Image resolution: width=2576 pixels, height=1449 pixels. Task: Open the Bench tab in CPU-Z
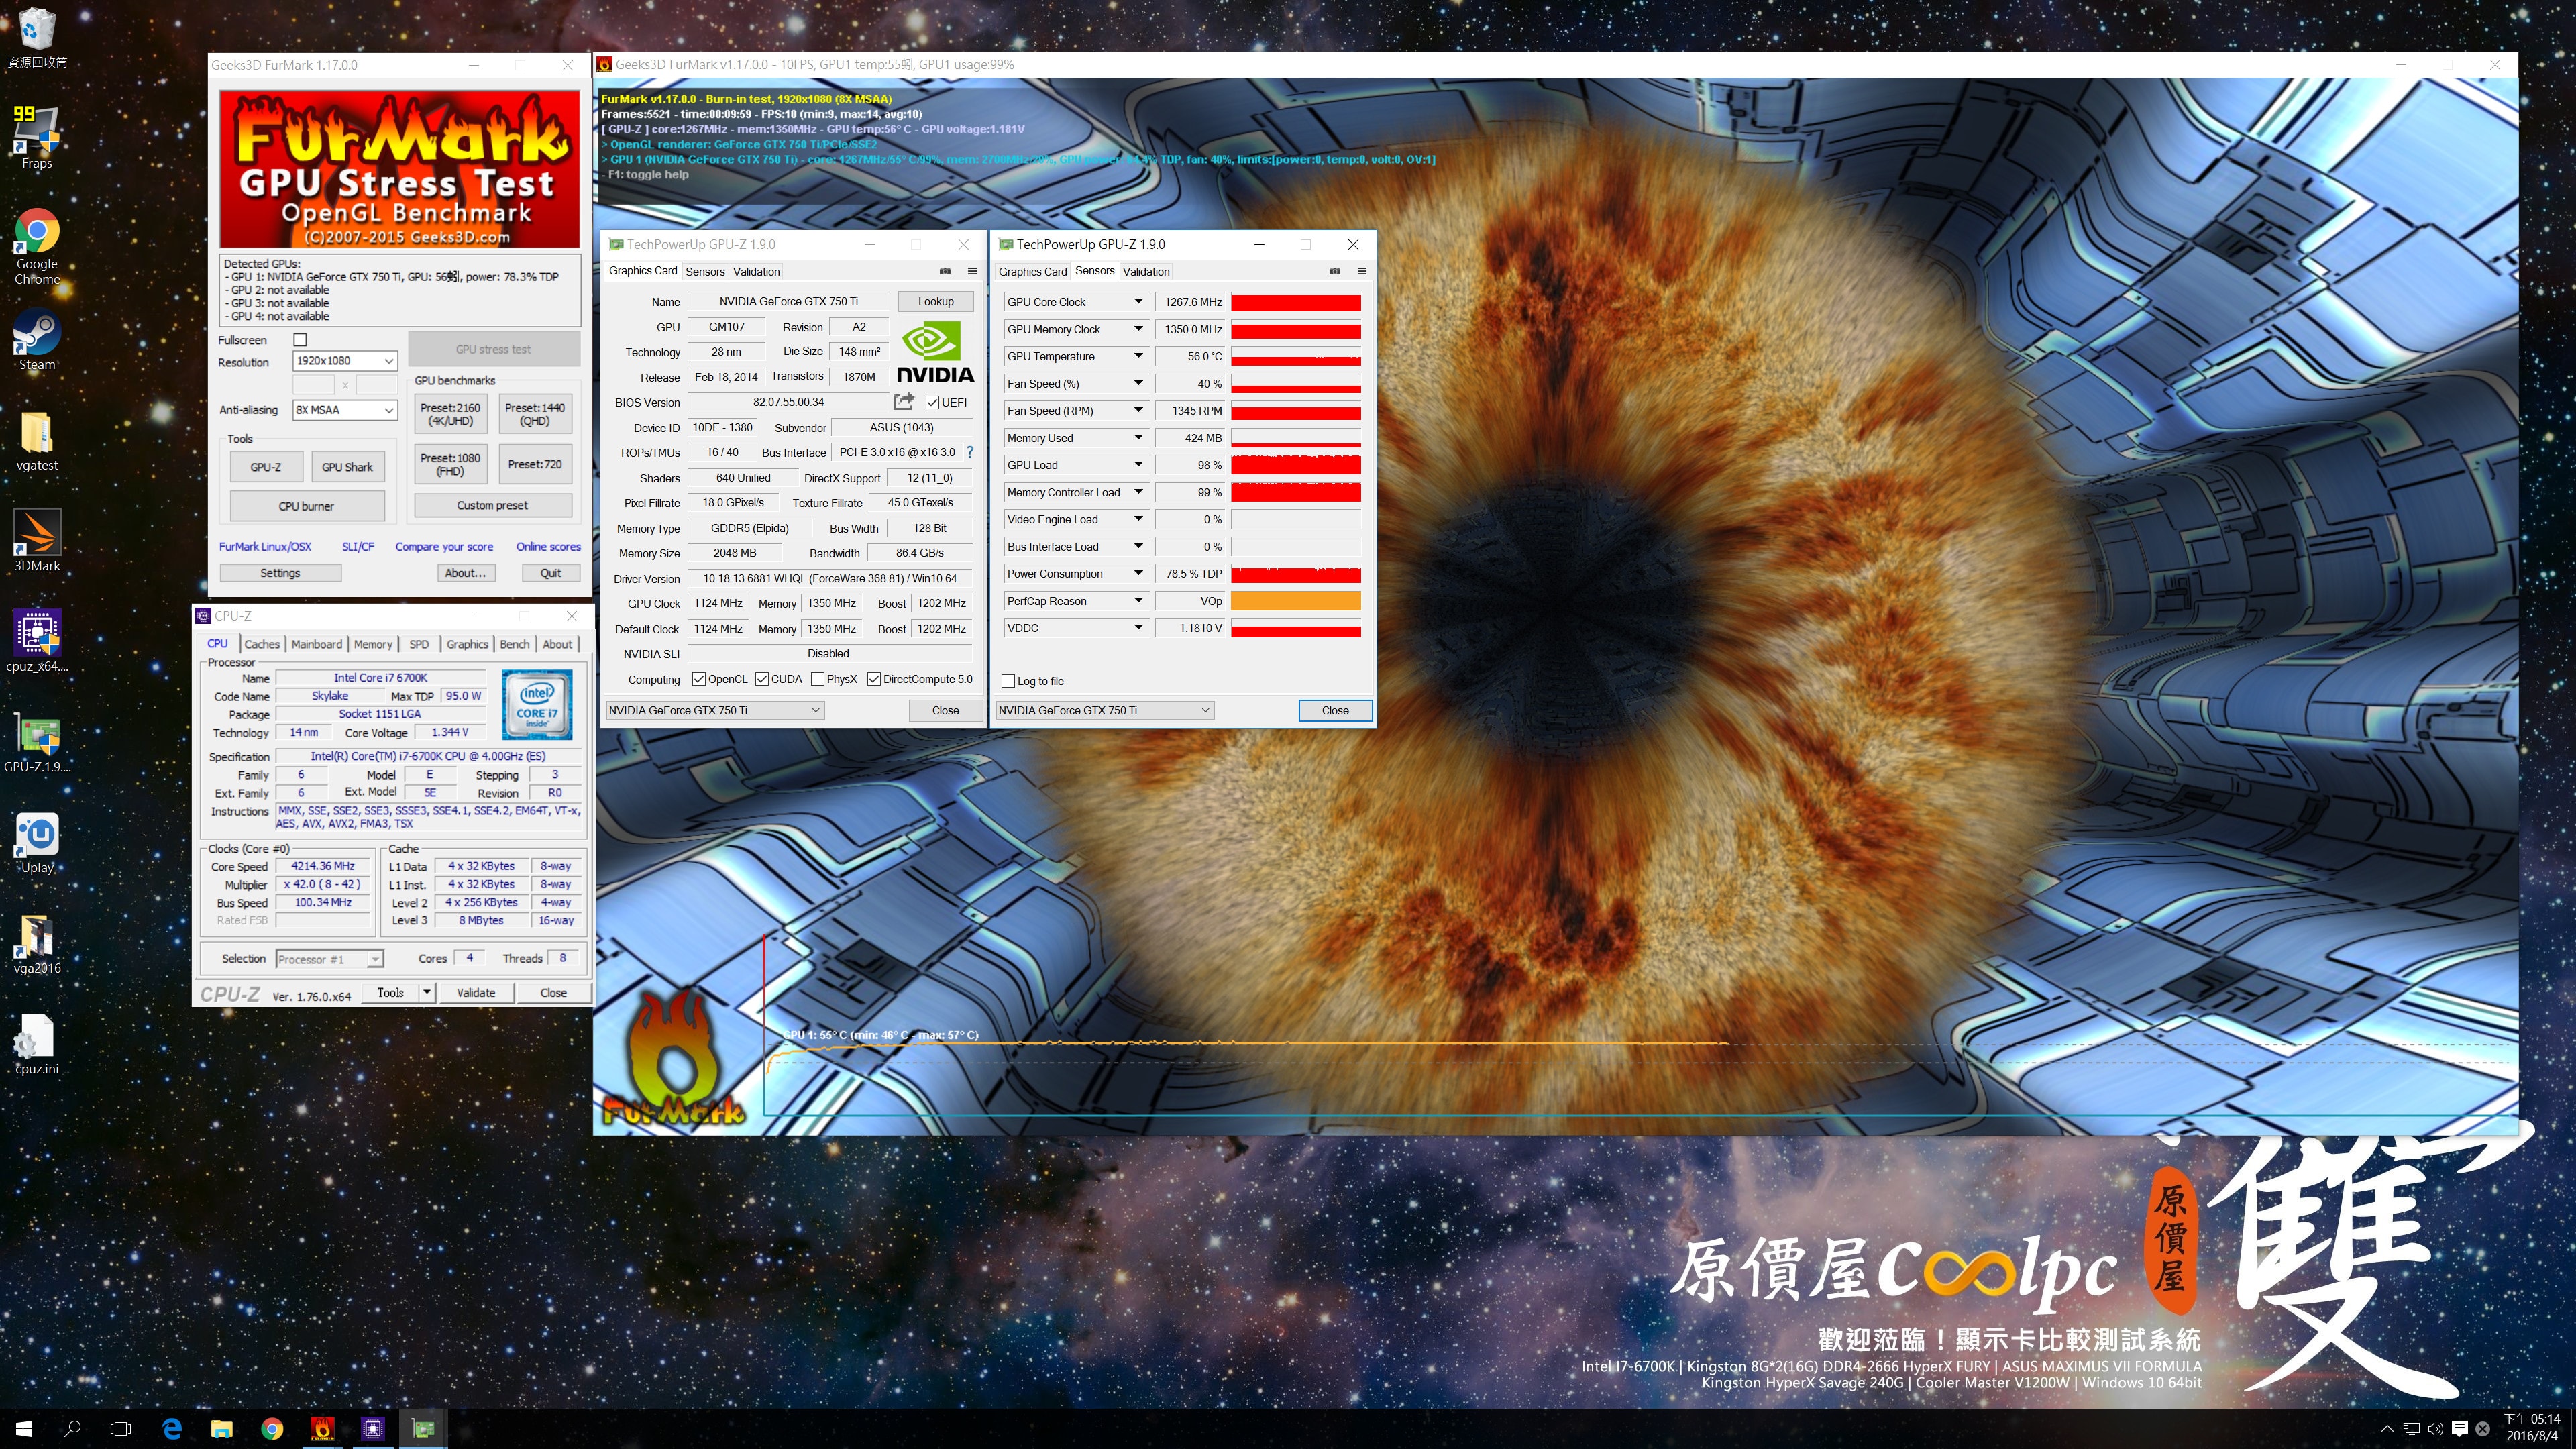[515, 644]
